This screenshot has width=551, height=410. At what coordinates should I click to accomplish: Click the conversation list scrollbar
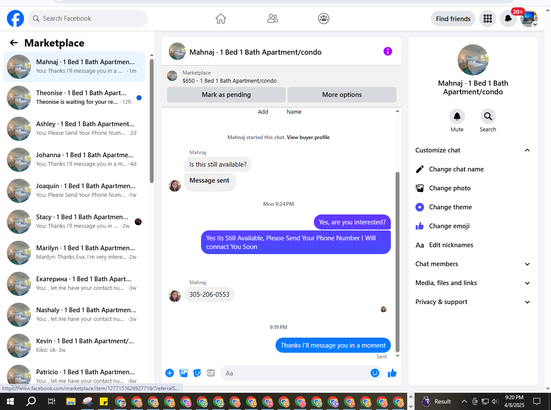[152, 121]
